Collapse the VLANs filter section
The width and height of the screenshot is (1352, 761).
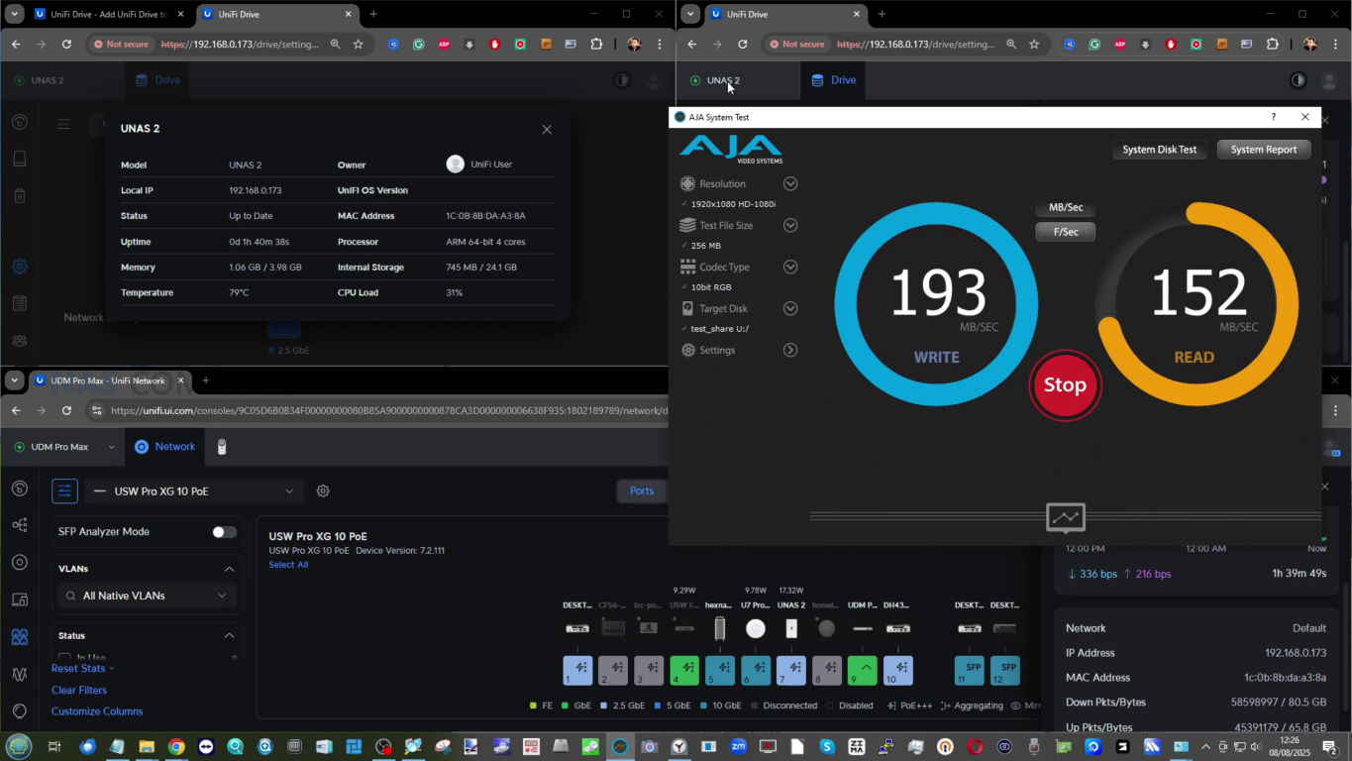click(229, 569)
